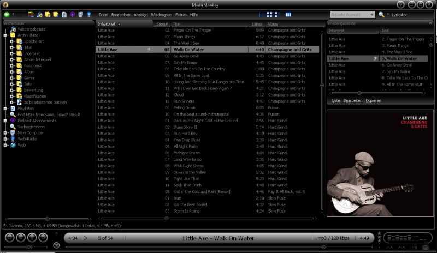Open the Aktuelle Auswahl search scope dropdown
This screenshot has height=253, width=437.
pos(372,15)
